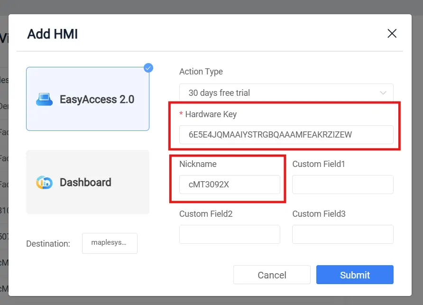
Task: Switch to the Dashboard option card
Action: click(88, 183)
